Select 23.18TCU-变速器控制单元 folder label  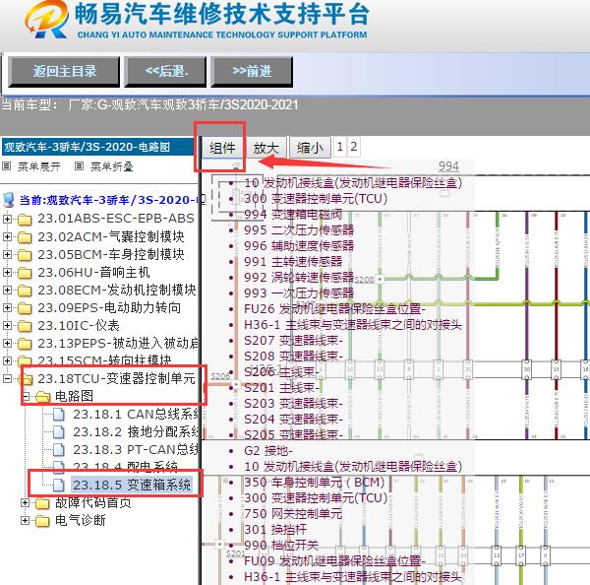116,378
